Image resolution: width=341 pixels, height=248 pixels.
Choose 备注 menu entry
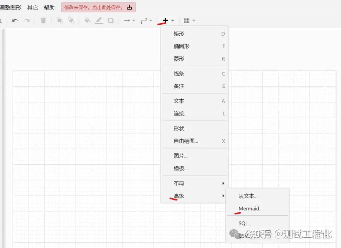pyautogui.click(x=194, y=86)
